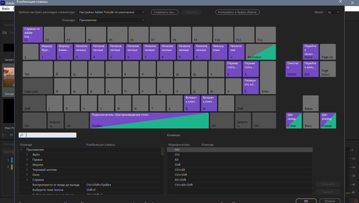Select the Alt modifier row
The width and height of the screenshot is (359, 203).
240,160
